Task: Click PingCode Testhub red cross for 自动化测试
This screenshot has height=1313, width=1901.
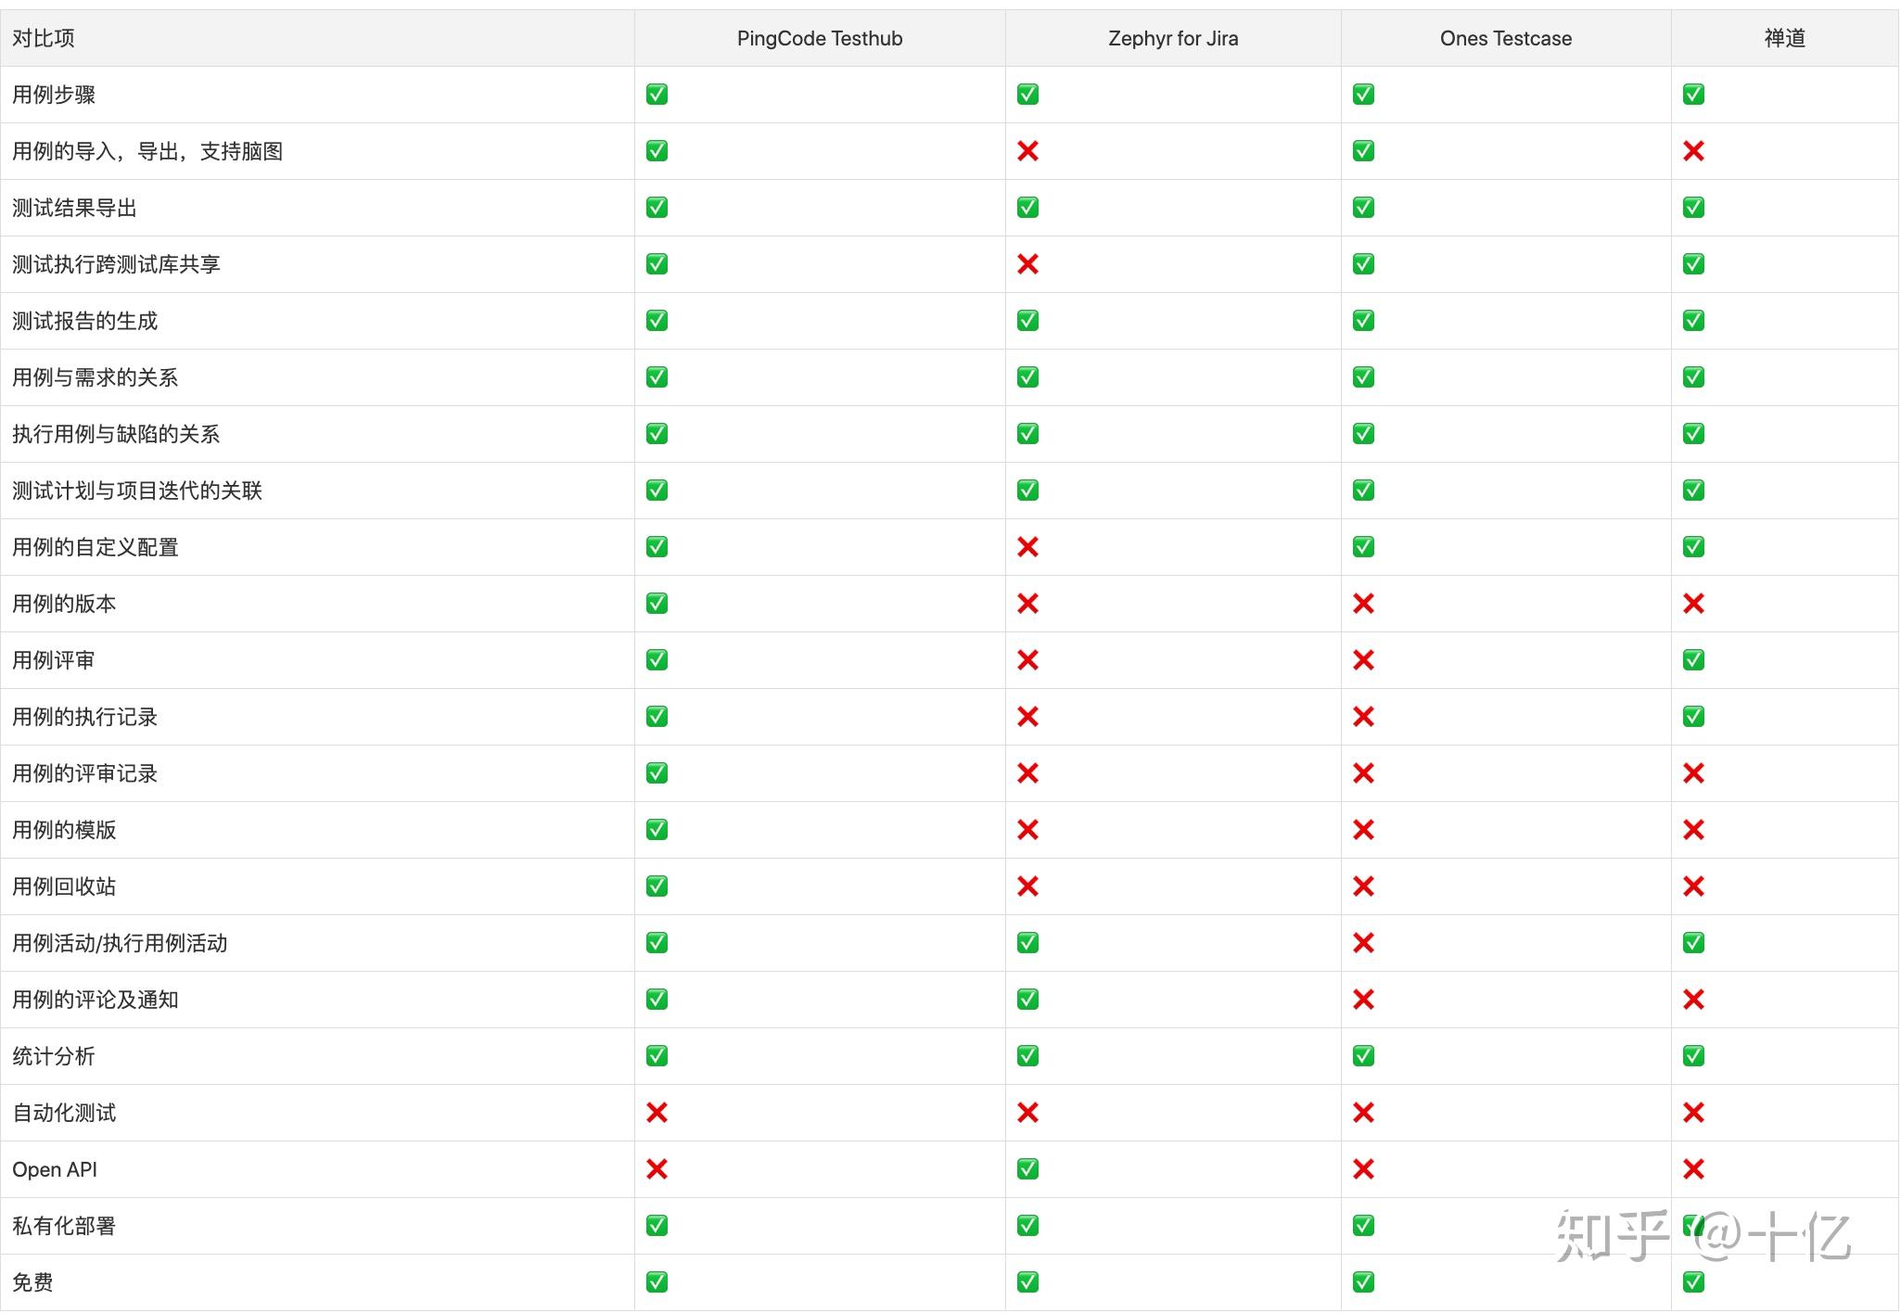Action: pos(657,1113)
